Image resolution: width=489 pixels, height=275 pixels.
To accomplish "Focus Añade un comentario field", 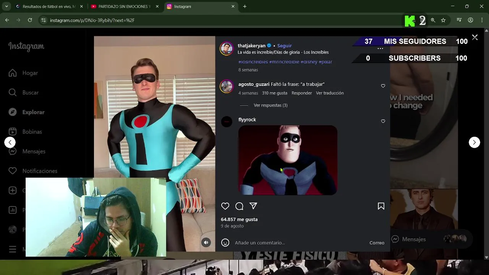I will pos(300,243).
